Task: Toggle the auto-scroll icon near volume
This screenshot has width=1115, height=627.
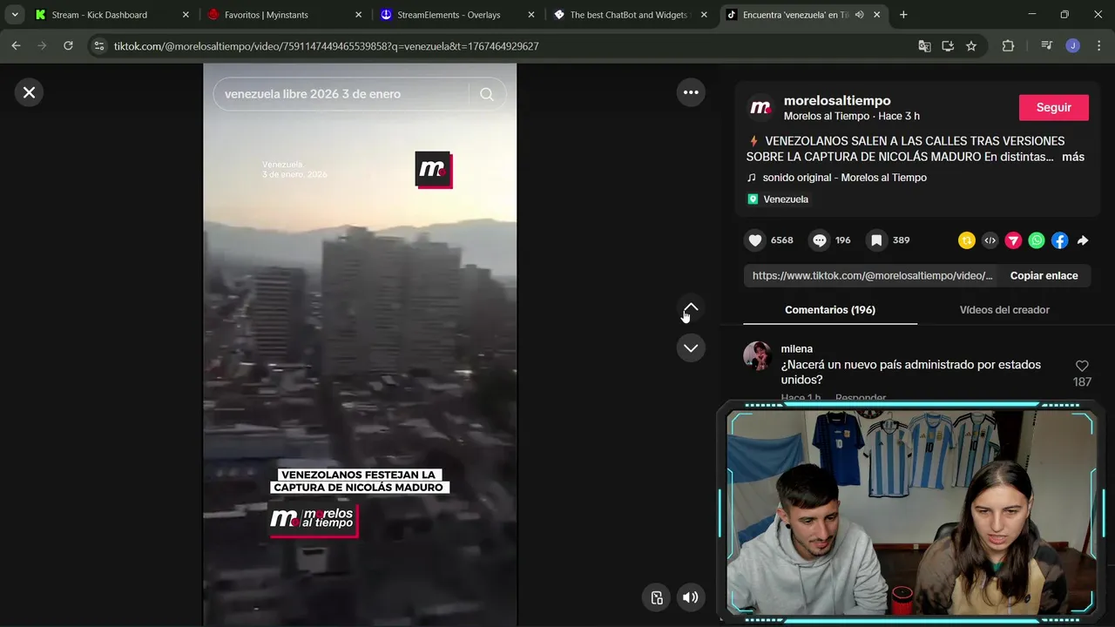Action: point(657,597)
